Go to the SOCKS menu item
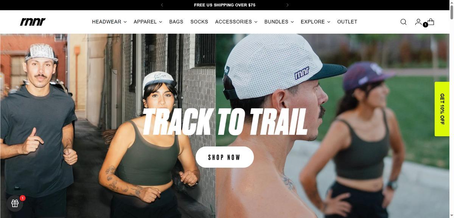Screen dimensions: 454x218 (x=199, y=22)
